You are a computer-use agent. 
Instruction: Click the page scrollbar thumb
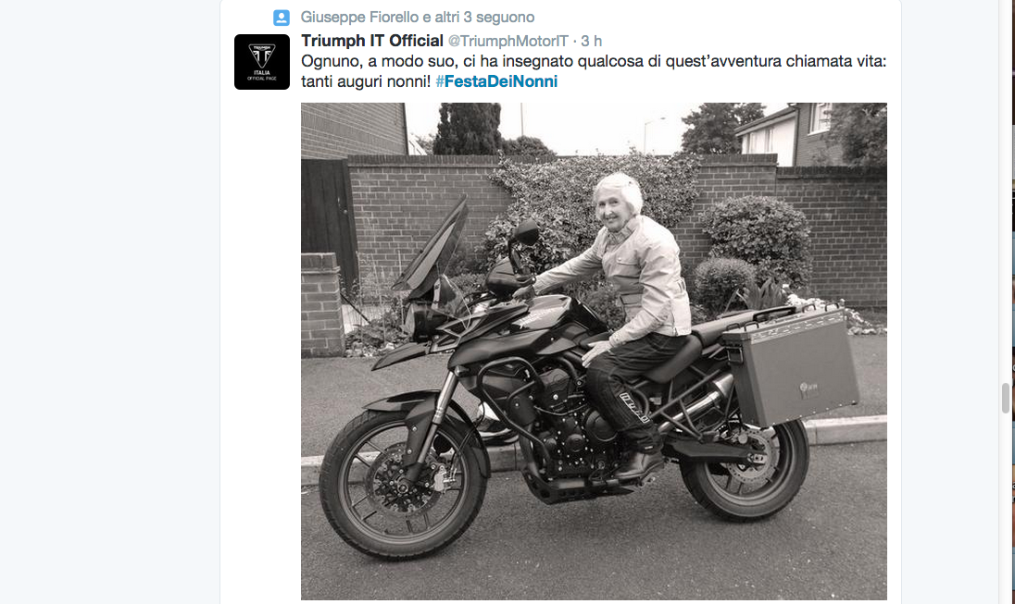tap(1006, 397)
